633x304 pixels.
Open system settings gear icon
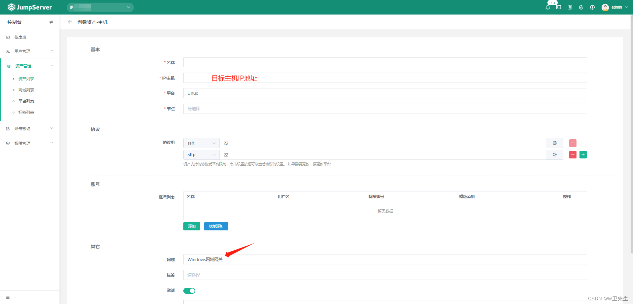coord(581,7)
